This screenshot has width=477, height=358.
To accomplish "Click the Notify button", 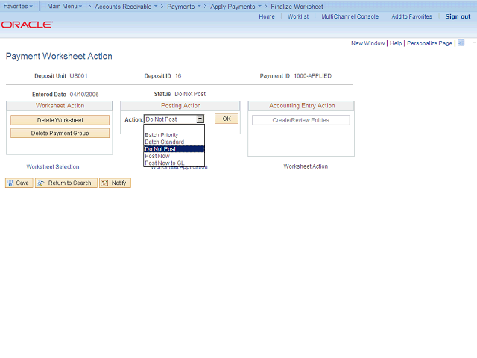I will point(115,183).
